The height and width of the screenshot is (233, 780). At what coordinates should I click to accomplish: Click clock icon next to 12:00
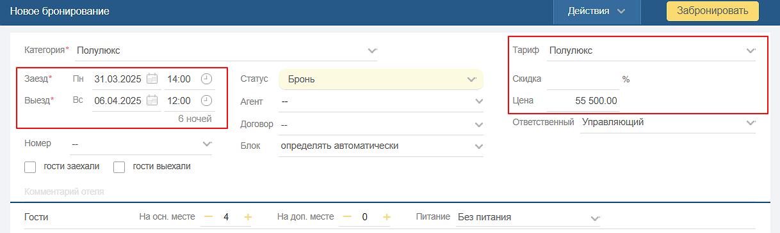pos(206,100)
